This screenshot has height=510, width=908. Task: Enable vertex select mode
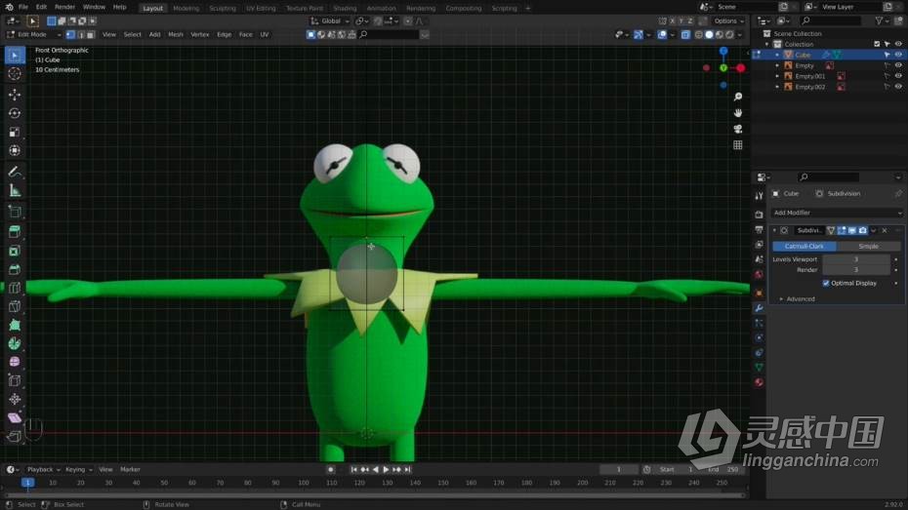click(70, 35)
